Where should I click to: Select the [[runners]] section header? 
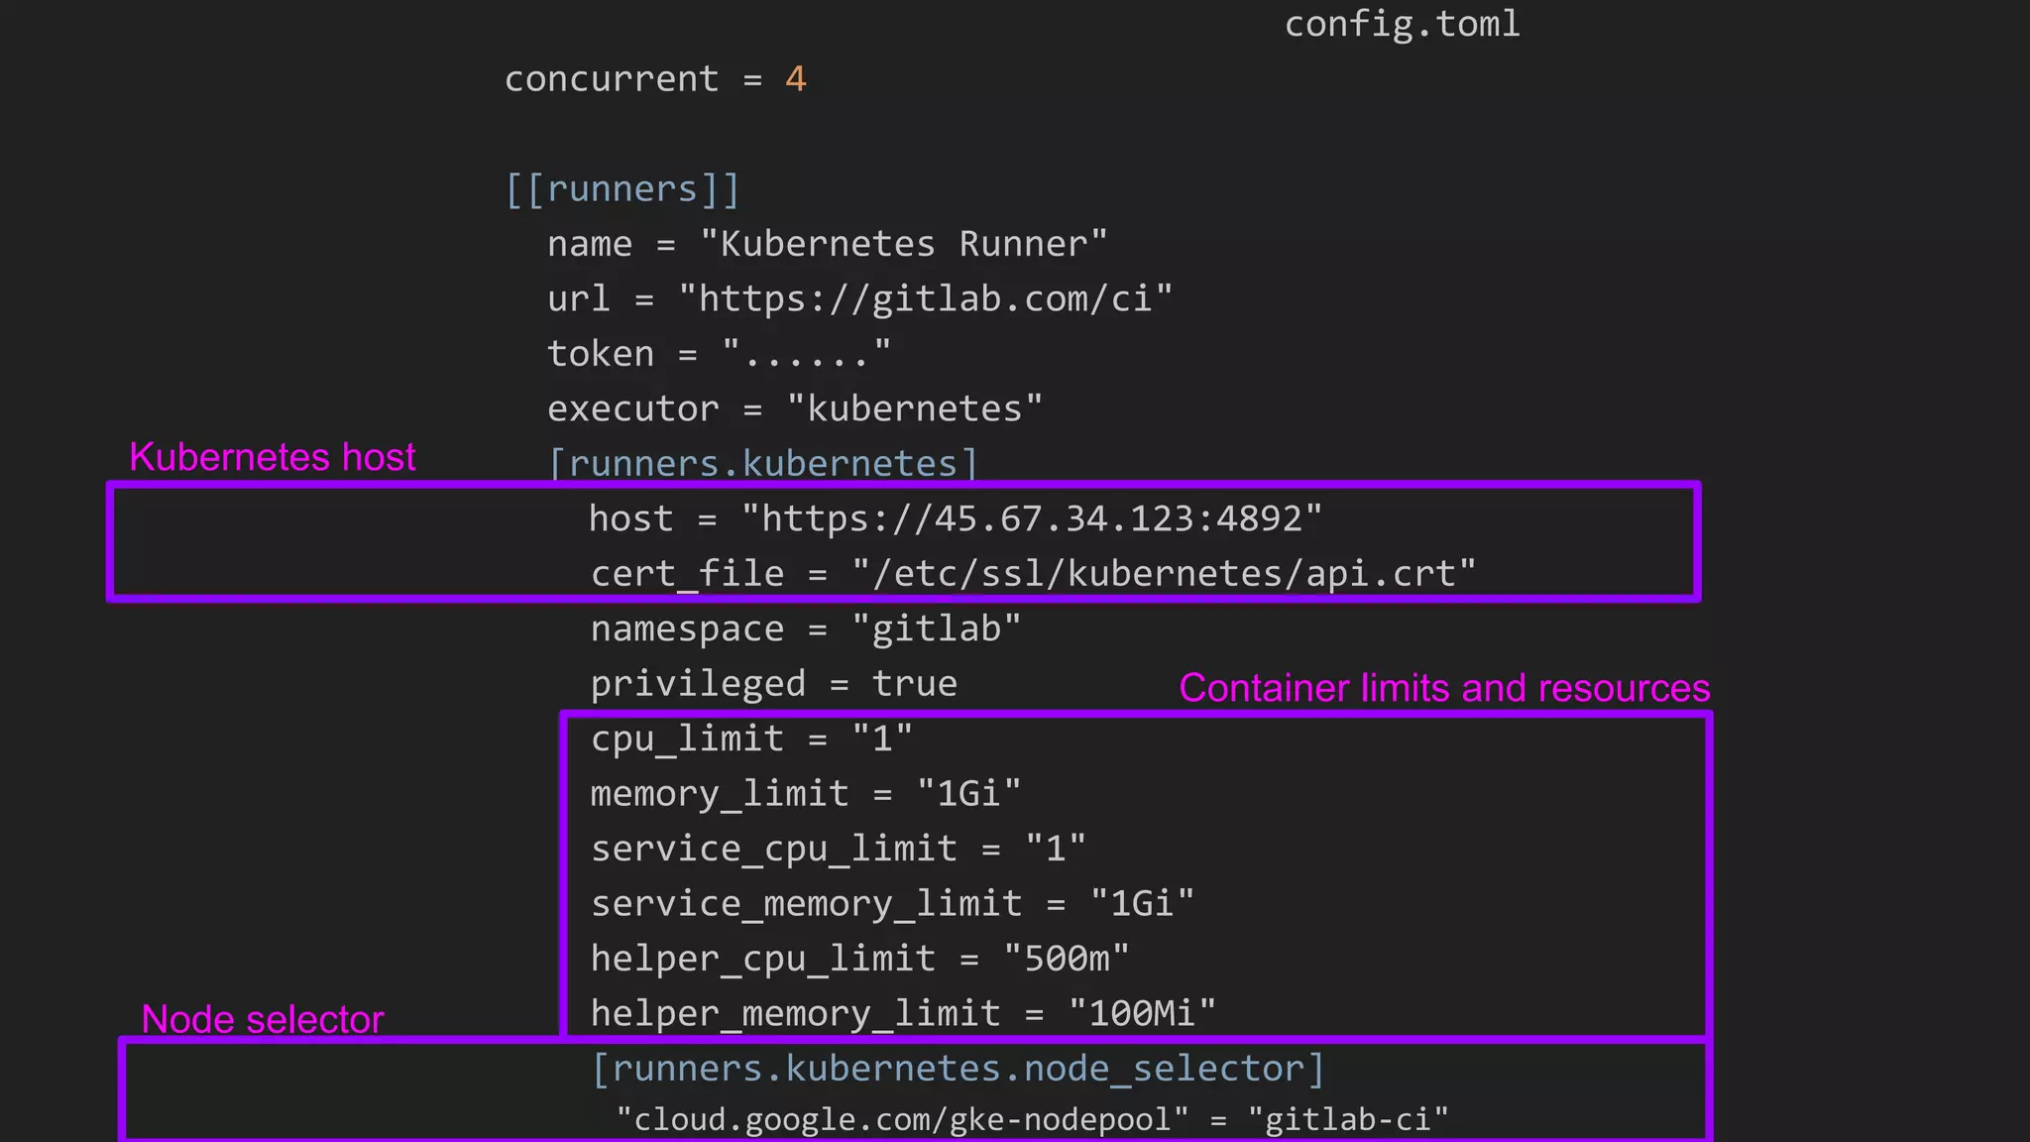[x=622, y=188]
